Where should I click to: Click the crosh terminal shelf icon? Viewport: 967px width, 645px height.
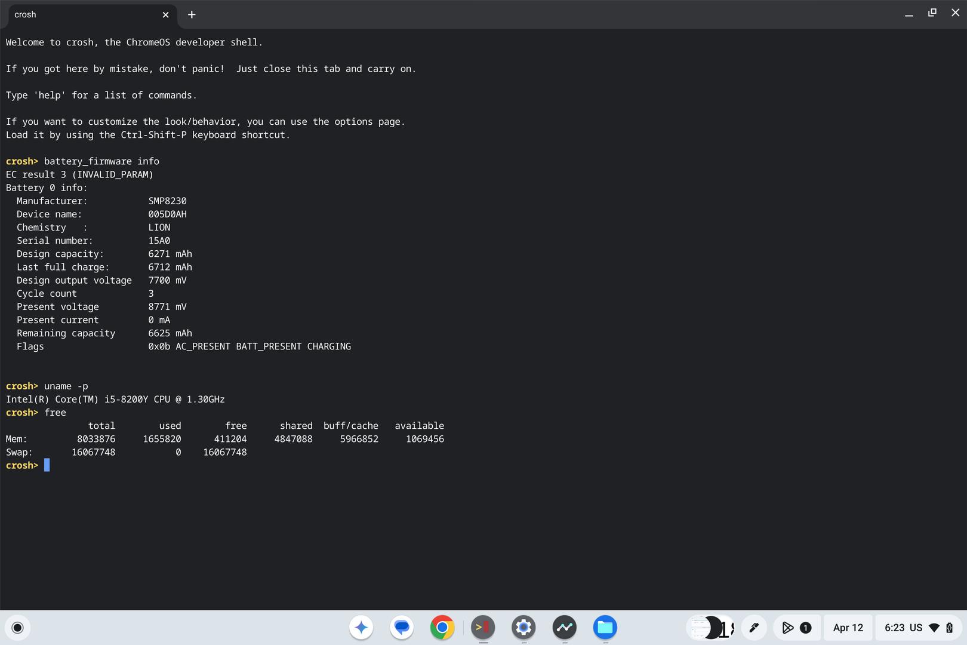click(x=483, y=628)
